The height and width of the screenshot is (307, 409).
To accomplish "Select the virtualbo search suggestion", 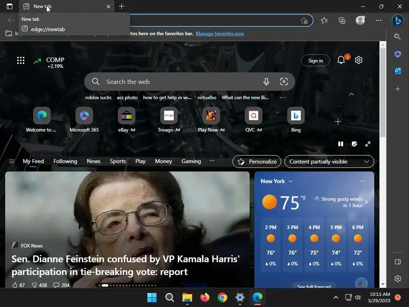I will point(206,98).
